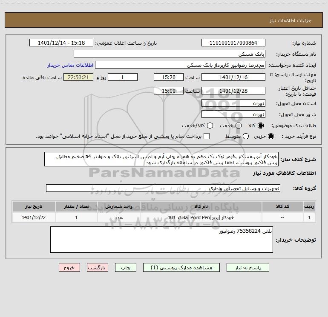Select the خدمت radio button
The height and width of the screenshot is (317, 328).
239,126
